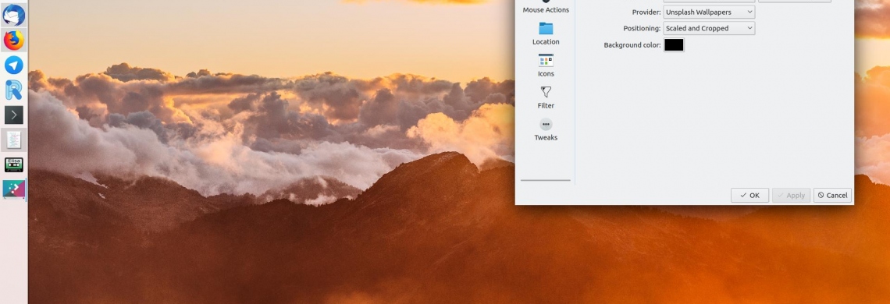
Task: Open the text document editor icon
Action: 13,140
